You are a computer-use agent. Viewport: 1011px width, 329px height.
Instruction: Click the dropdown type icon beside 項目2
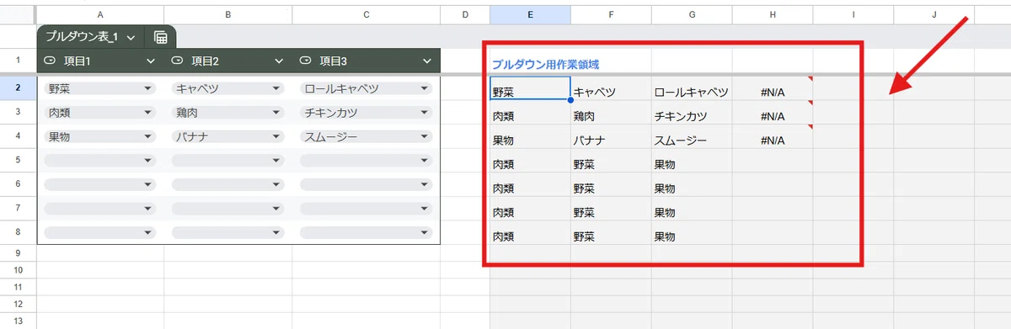(x=178, y=61)
